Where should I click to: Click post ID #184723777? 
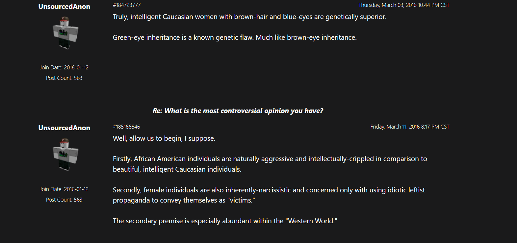click(x=127, y=5)
